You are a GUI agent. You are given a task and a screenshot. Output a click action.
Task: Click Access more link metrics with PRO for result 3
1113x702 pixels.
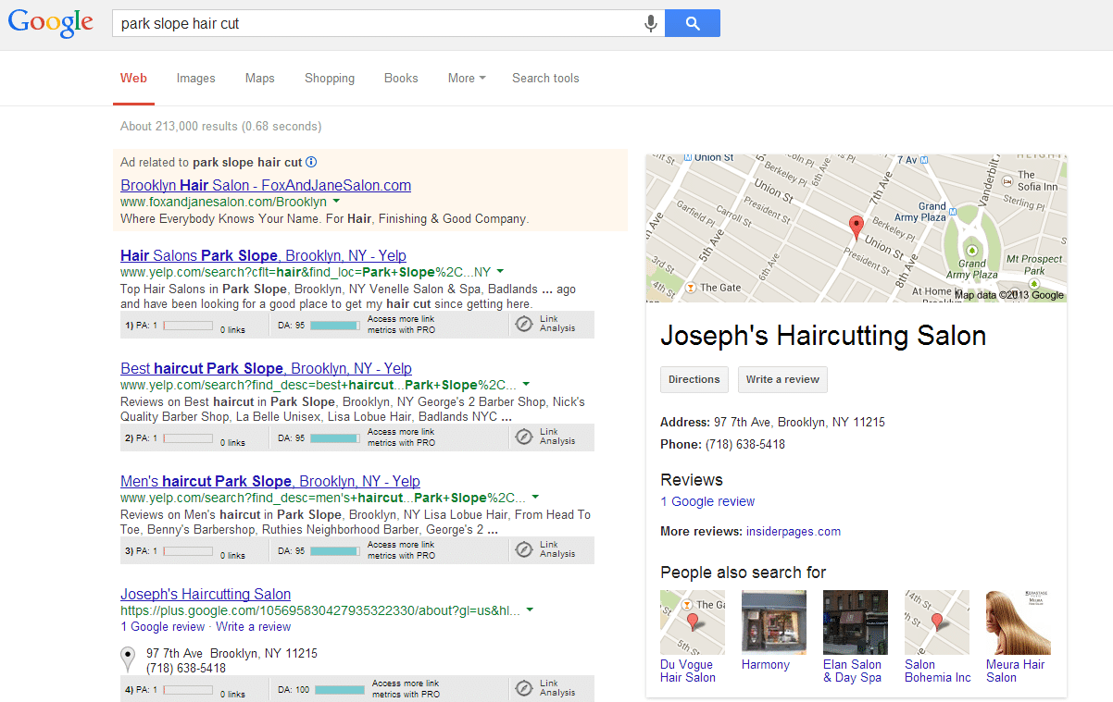(x=402, y=549)
